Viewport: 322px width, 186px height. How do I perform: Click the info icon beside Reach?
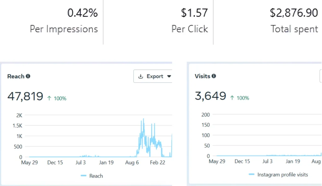(28, 76)
